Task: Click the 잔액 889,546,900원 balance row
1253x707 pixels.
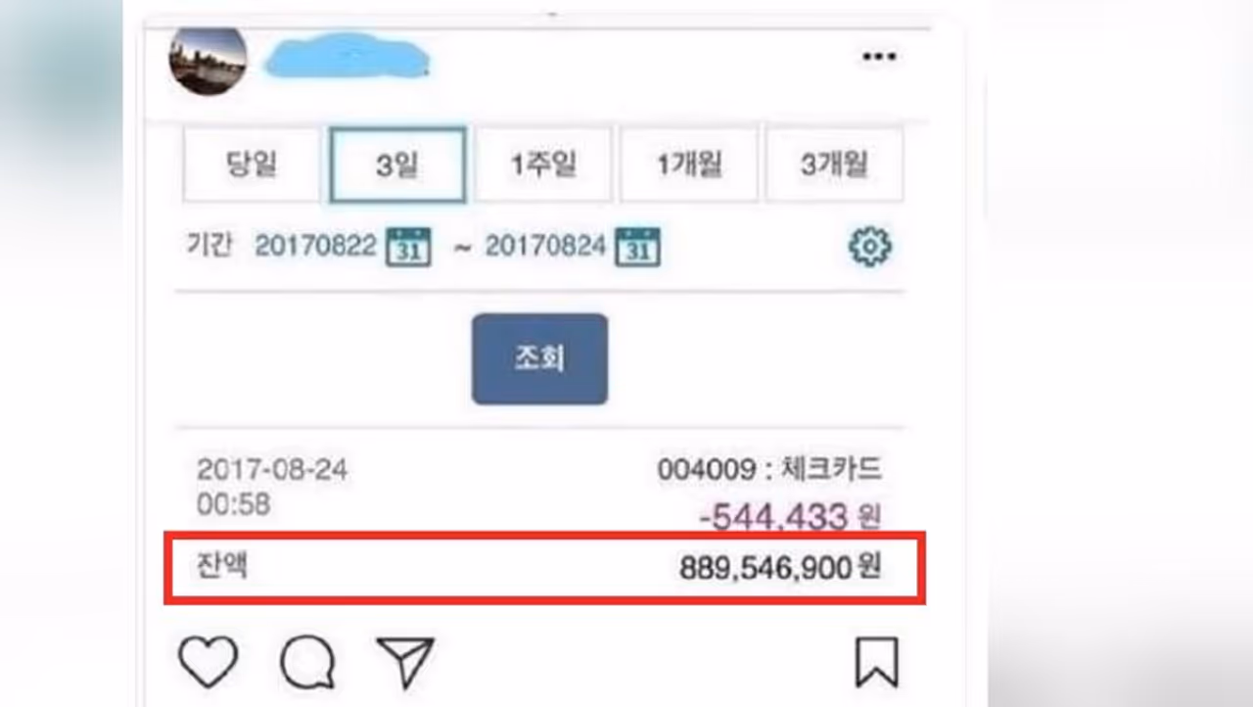Action: 544,568
